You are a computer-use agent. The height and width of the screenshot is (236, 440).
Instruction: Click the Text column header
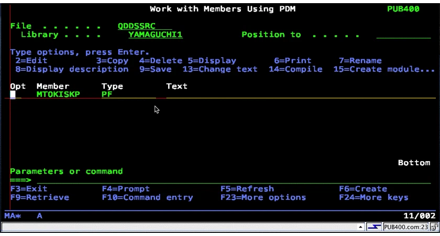[177, 86]
